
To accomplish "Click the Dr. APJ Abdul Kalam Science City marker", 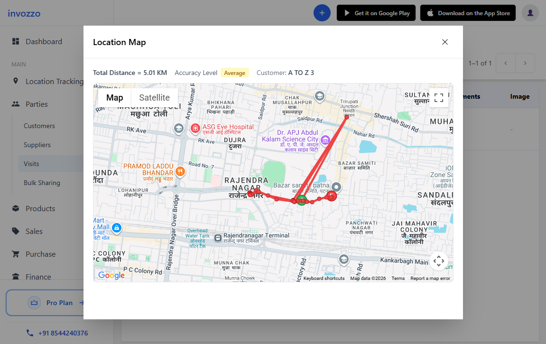I will [325, 139].
